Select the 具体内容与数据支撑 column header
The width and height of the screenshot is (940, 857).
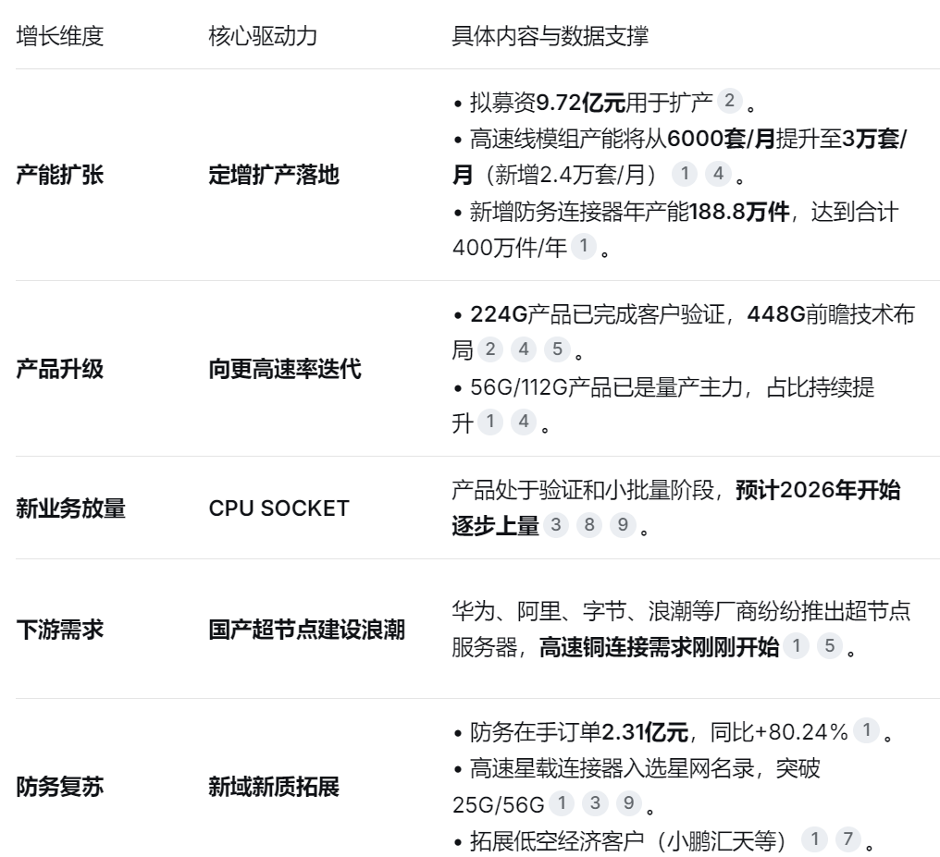(550, 38)
